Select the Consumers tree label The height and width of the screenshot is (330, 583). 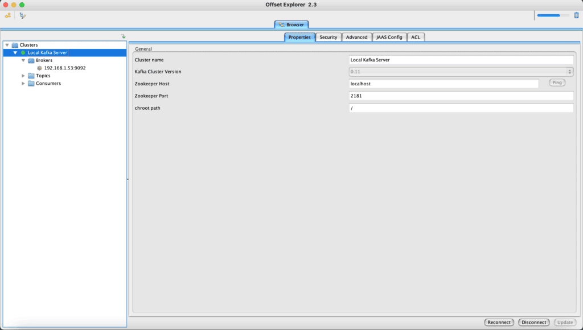coord(48,84)
